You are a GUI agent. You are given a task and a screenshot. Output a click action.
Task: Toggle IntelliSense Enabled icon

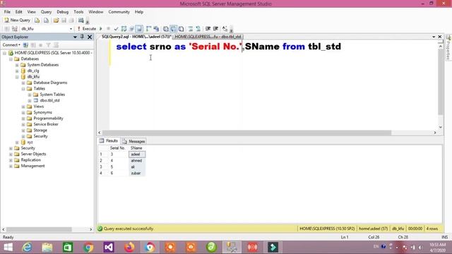click(139, 29)
